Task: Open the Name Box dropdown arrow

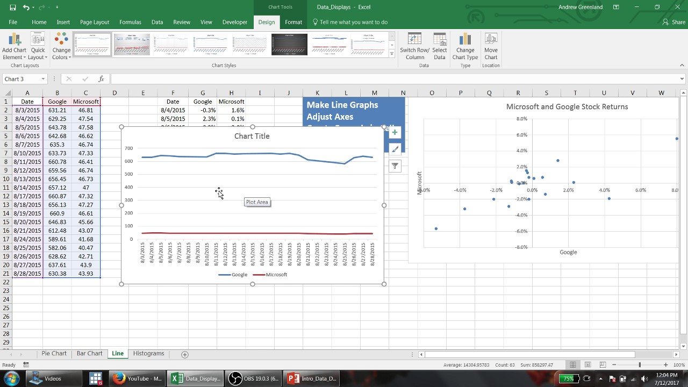Action: 43,79
